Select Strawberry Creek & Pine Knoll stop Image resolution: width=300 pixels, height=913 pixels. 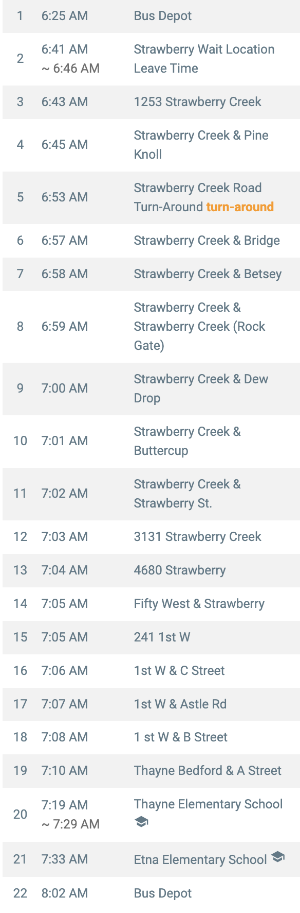click(x=151, y=145)
